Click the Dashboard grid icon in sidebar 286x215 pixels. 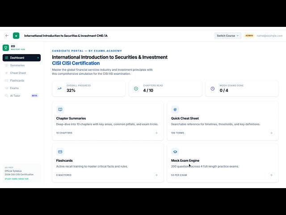pos(7,58)
